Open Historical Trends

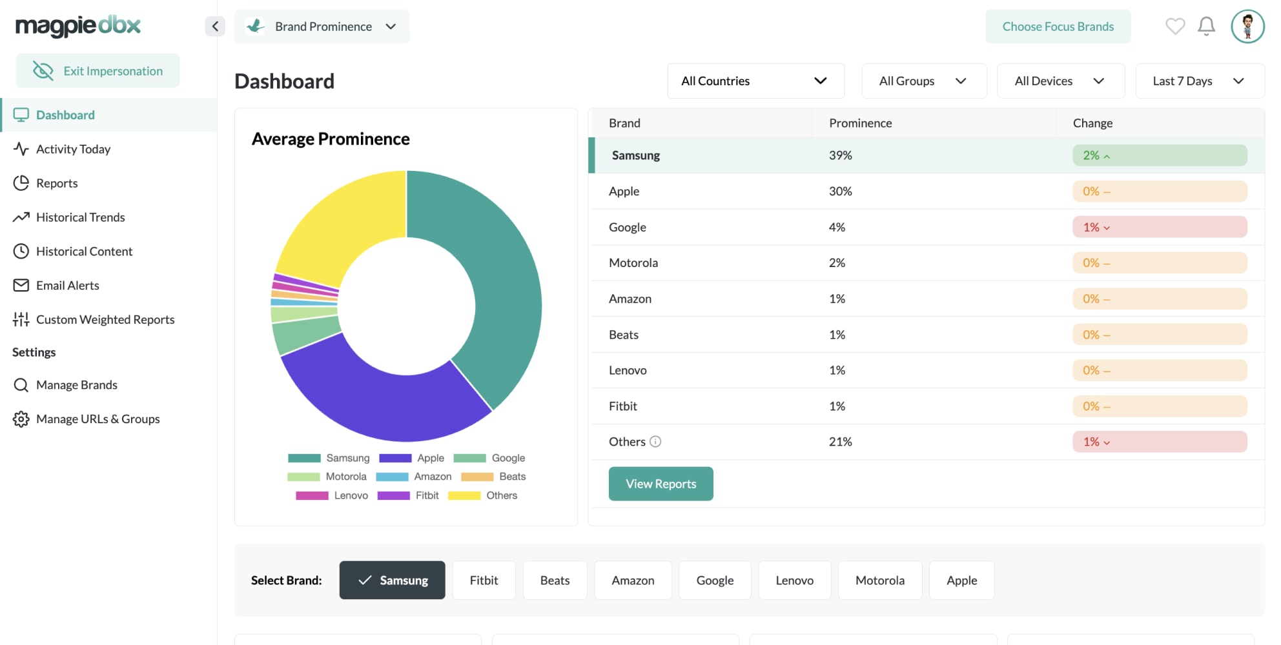(x=108, y=217)
